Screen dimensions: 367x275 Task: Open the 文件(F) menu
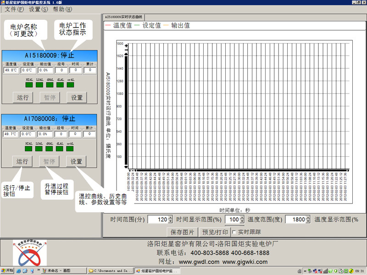[14, 9]
